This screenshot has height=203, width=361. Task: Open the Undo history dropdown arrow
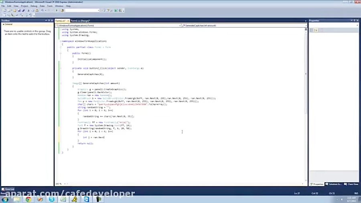pyautogui.click(x=46, y=10)
